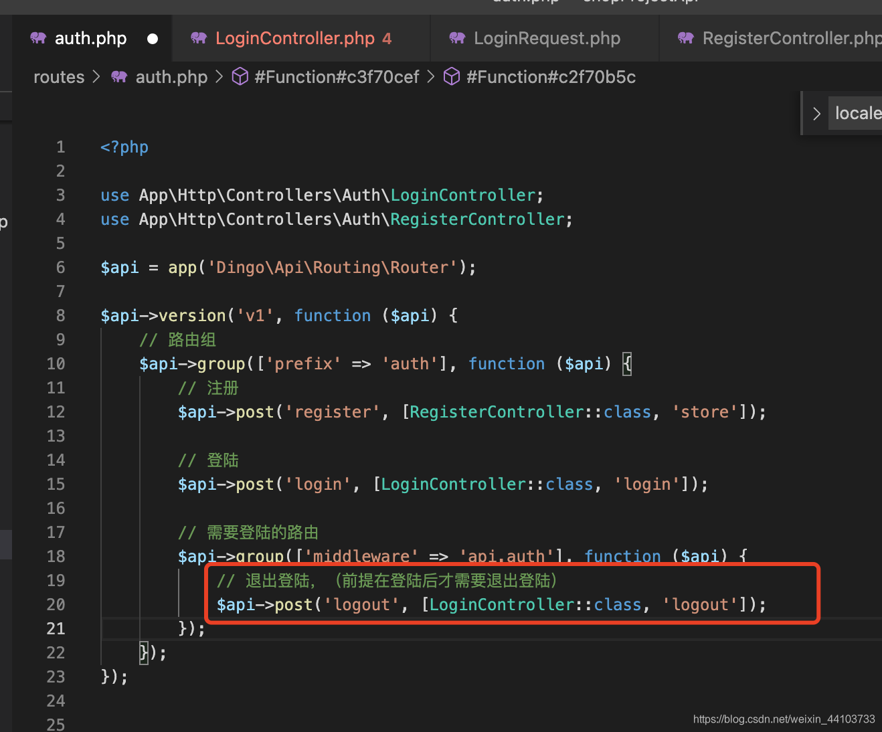
Task: Click 'LoginController' in the use statement on line 3
Action: point(463,195)
